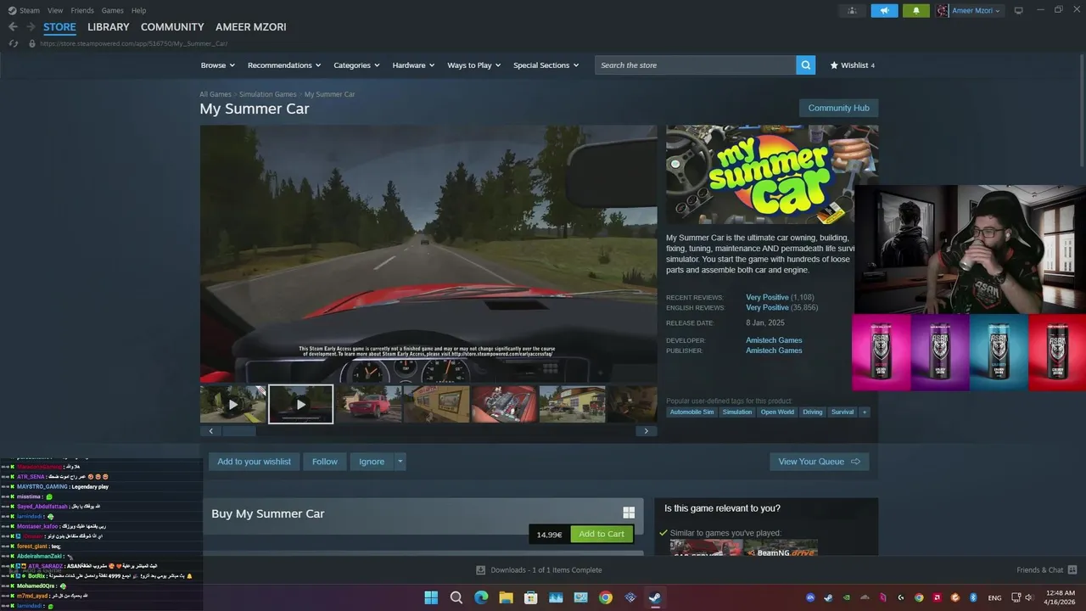The height and width of the screenshot is (611, 1086).
Task: Open the green bell notifications button
Action: 915,10
